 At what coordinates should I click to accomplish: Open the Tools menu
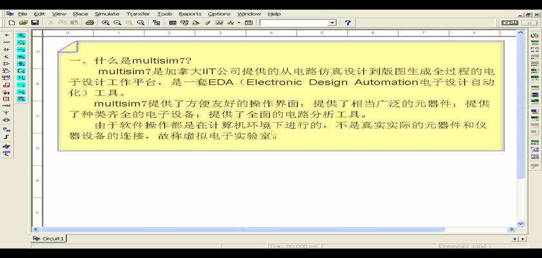click(165, 14)
